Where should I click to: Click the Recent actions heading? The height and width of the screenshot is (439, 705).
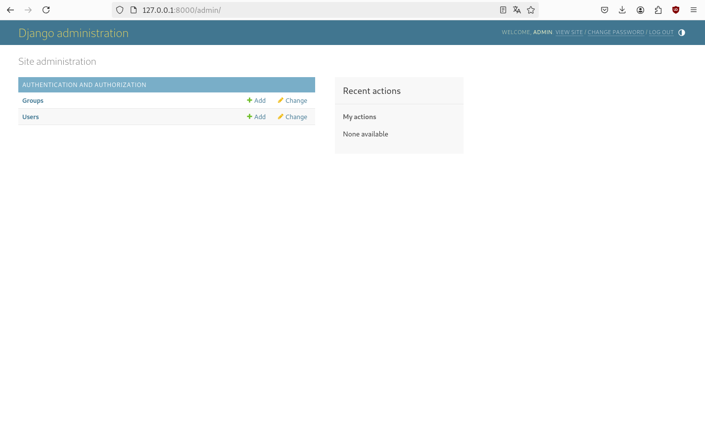click(x=372, y=91)
